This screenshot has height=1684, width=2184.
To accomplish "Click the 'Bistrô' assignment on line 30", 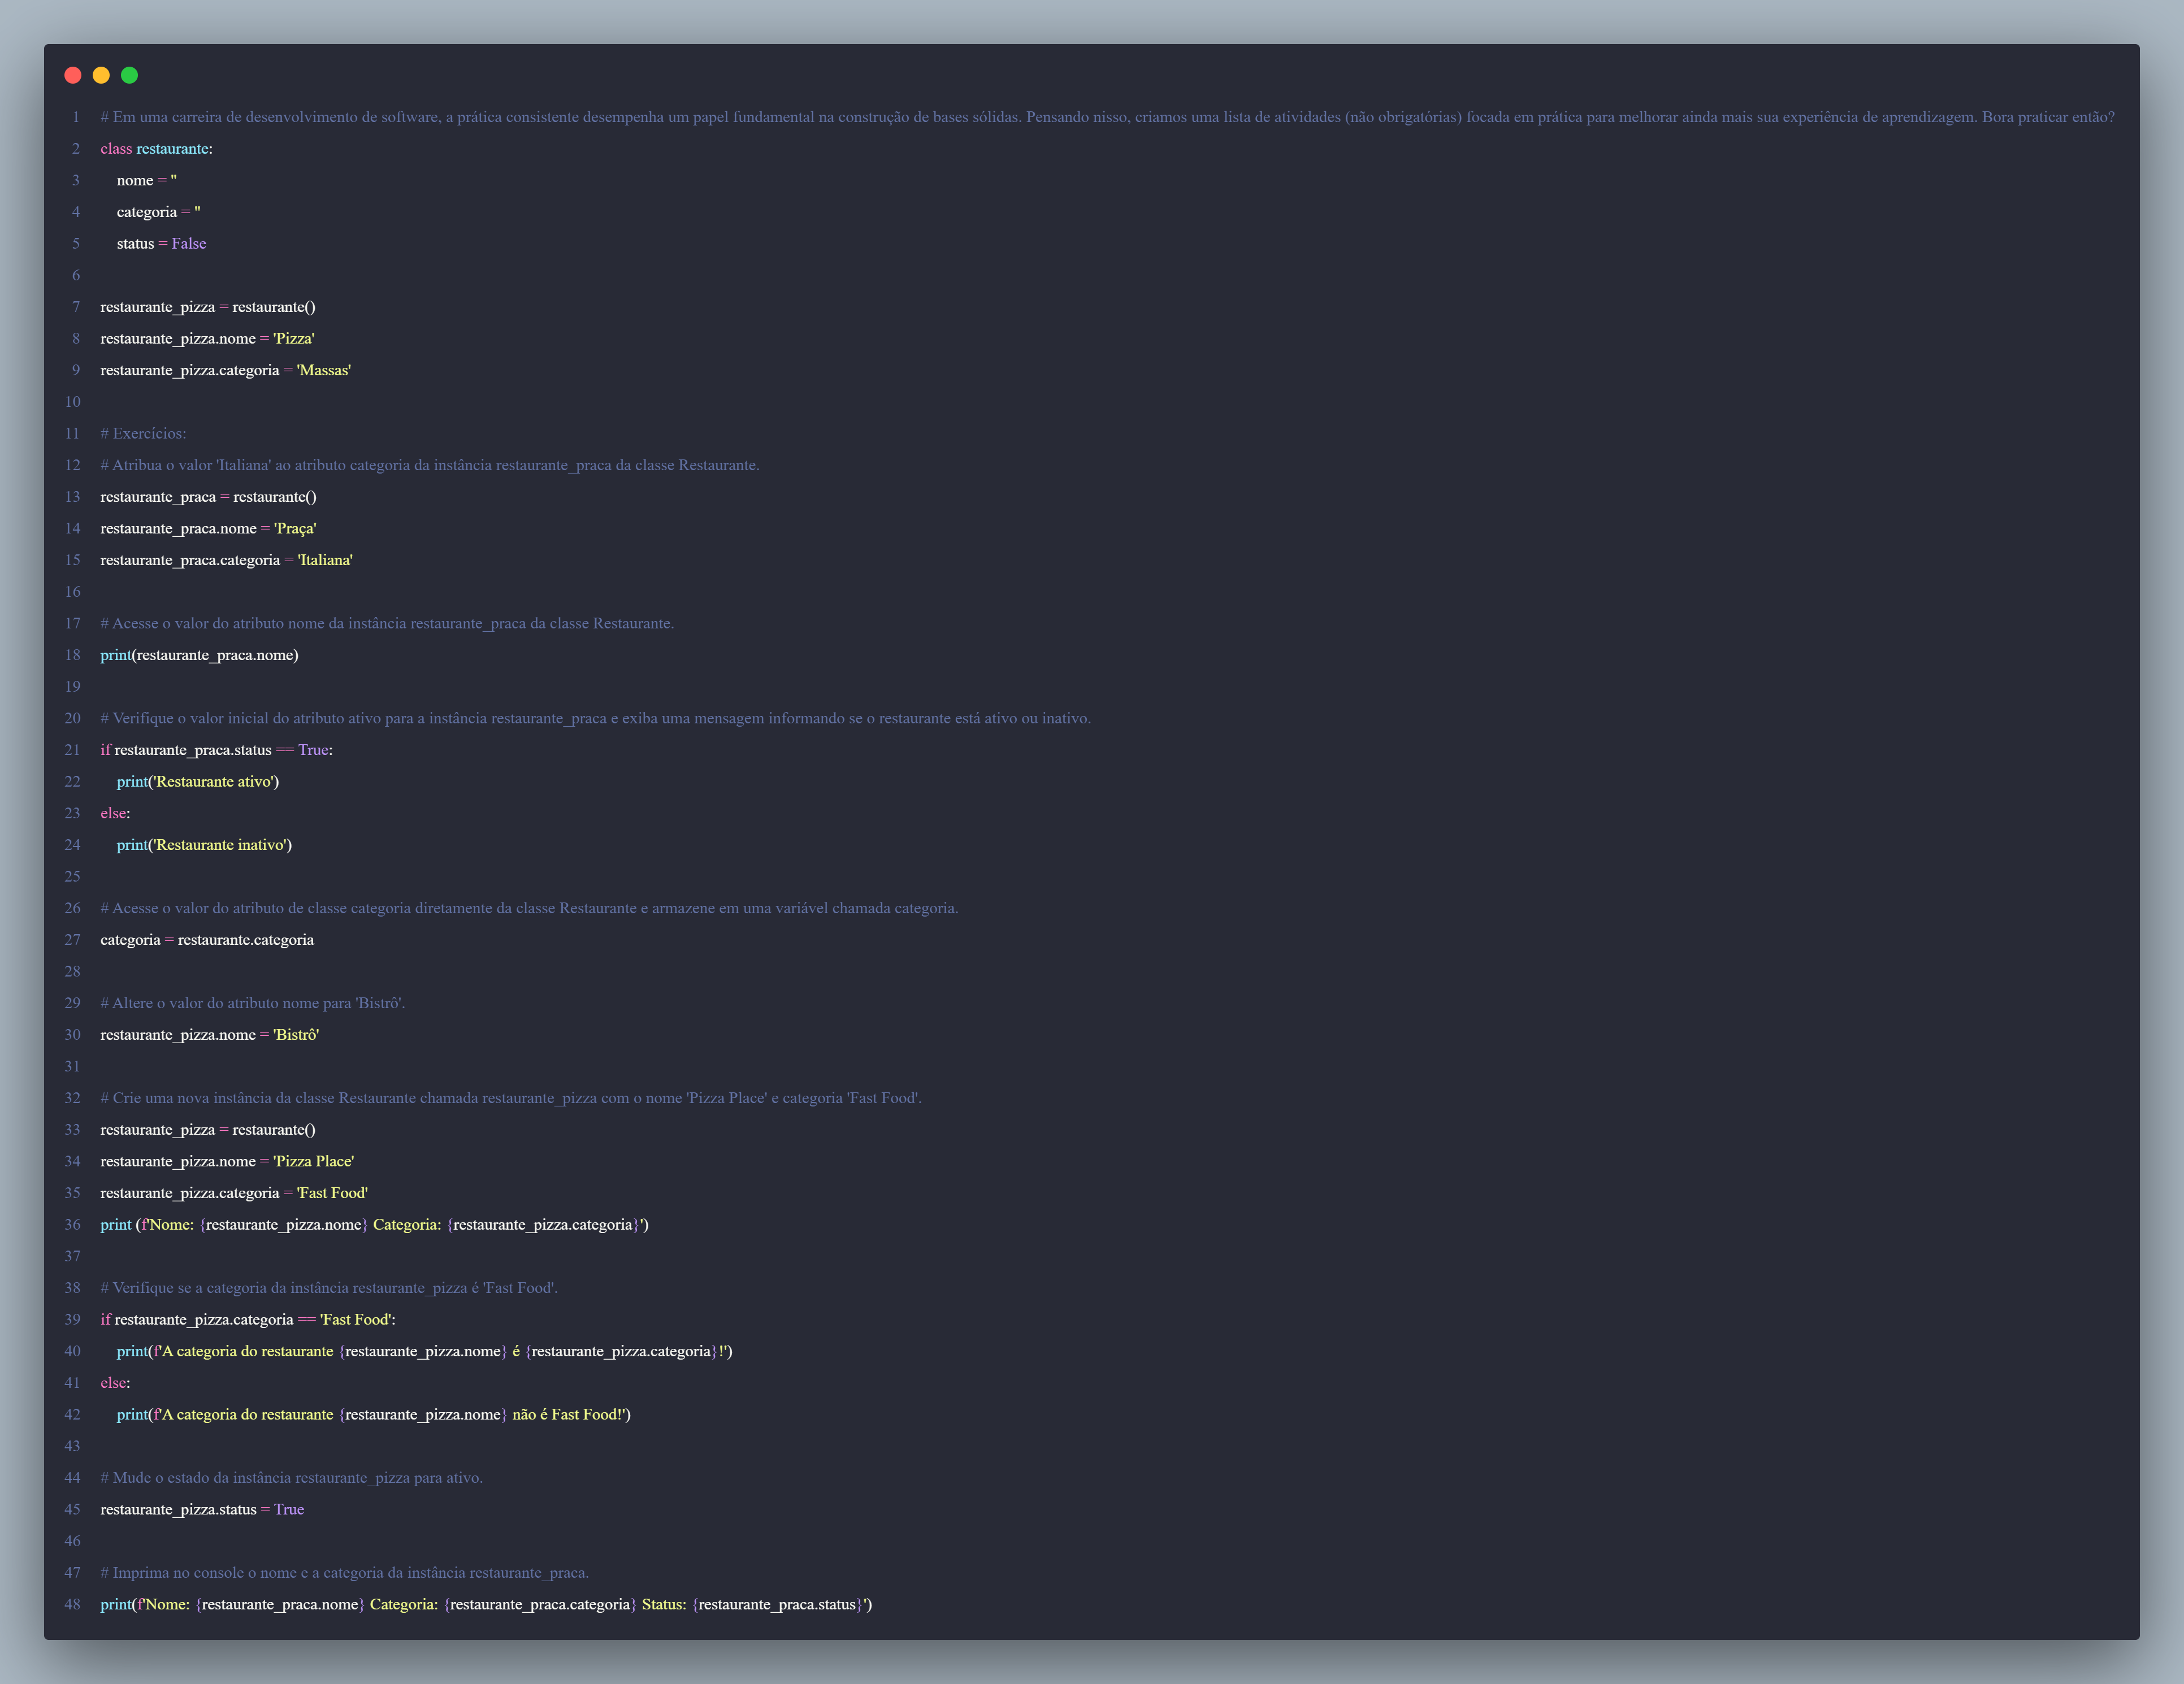I will tap(210, 1035).
